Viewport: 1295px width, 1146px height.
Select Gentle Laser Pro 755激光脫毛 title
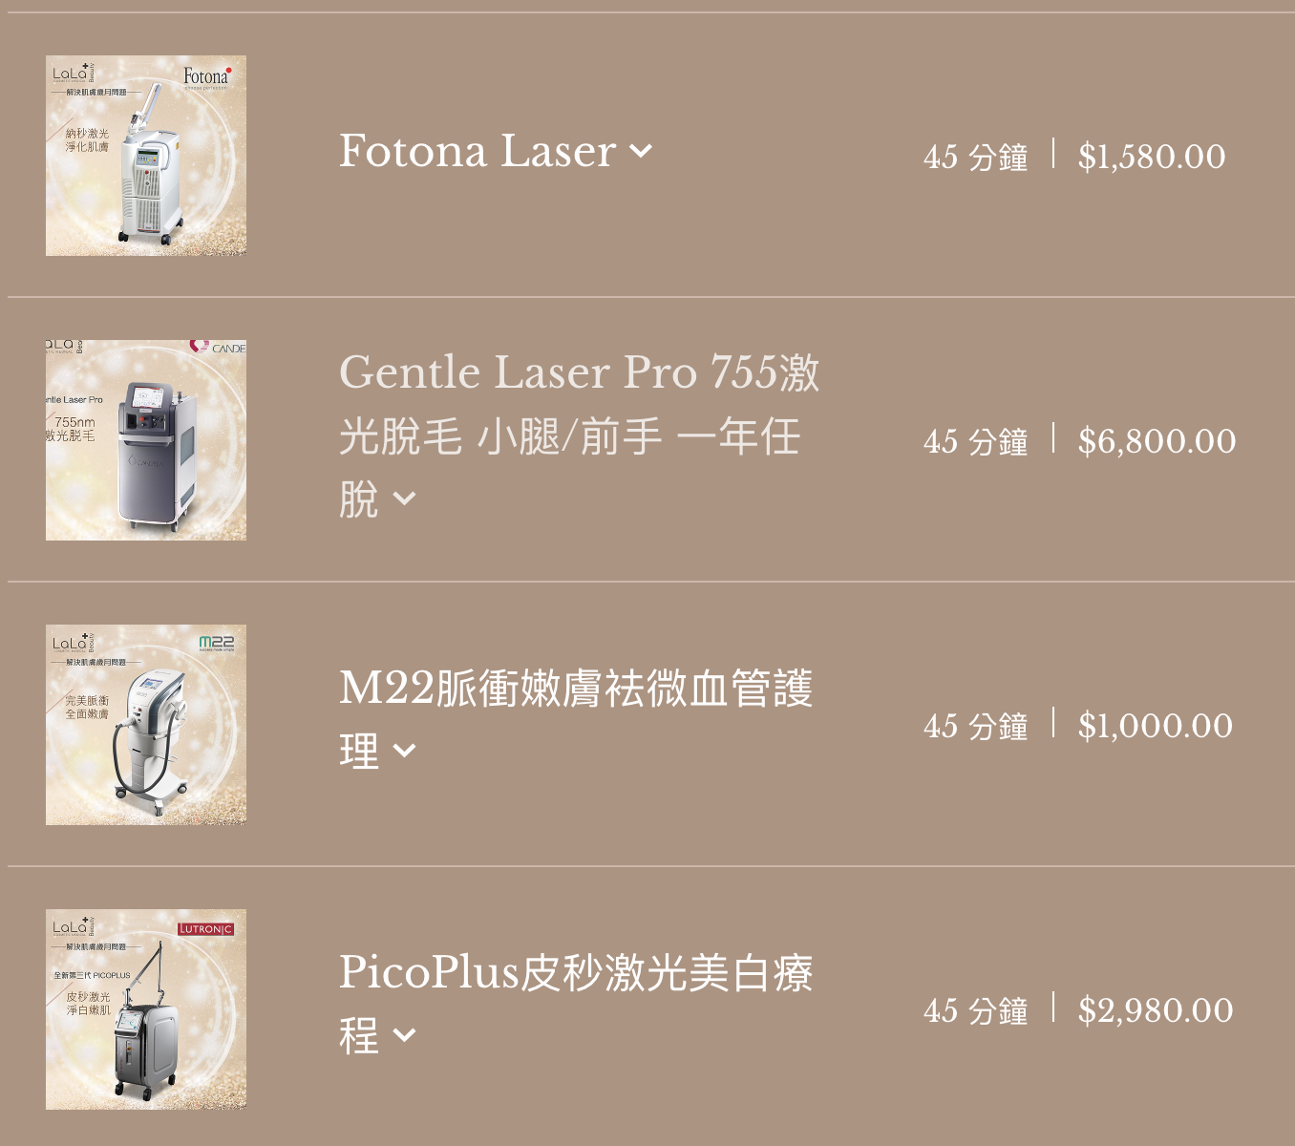tap(579, 435)
